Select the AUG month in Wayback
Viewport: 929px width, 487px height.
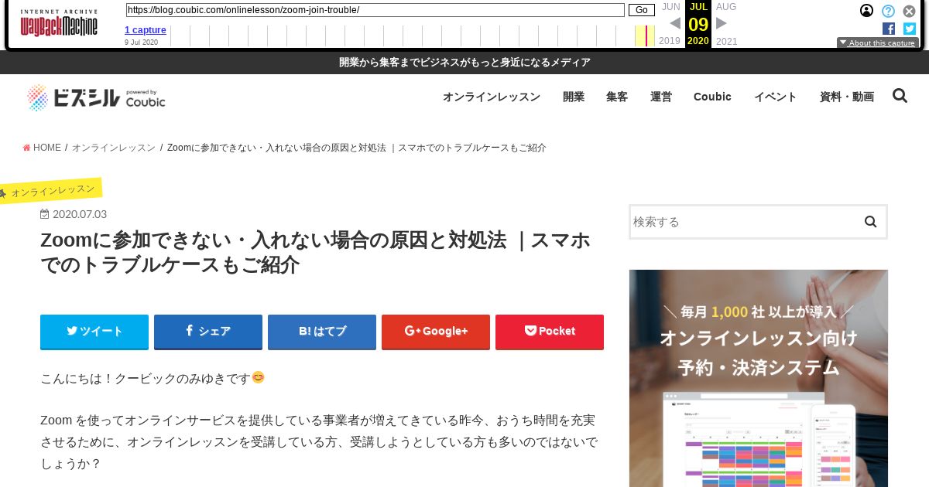point(726,7)
